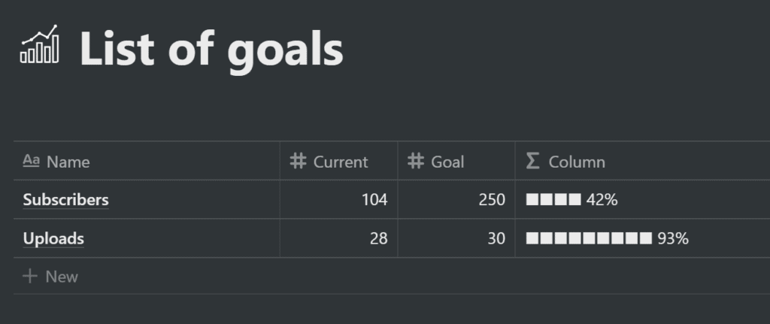This screenshot has width=770, height=324.
Task: Click the number hash icon beside Goal
Action: (415, 161)
